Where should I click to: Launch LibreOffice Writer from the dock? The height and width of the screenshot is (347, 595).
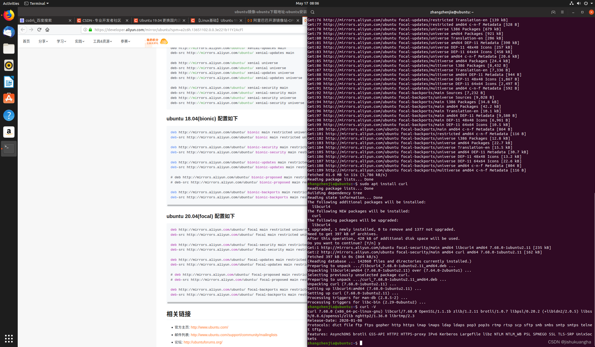click(x=9, y=82)
